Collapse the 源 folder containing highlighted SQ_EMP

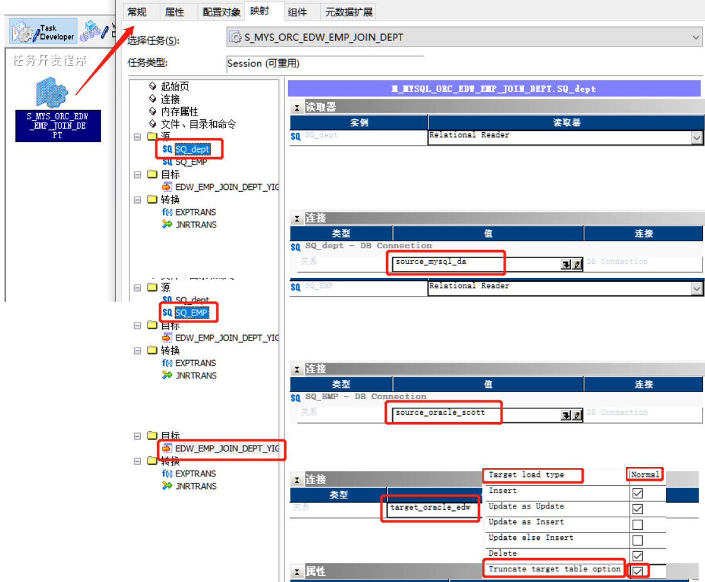(x=138, y=288)
